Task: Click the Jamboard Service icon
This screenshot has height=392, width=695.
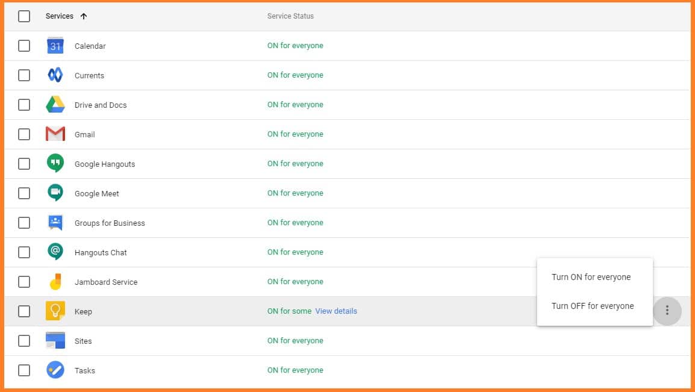Action: (x=55, y=282)
